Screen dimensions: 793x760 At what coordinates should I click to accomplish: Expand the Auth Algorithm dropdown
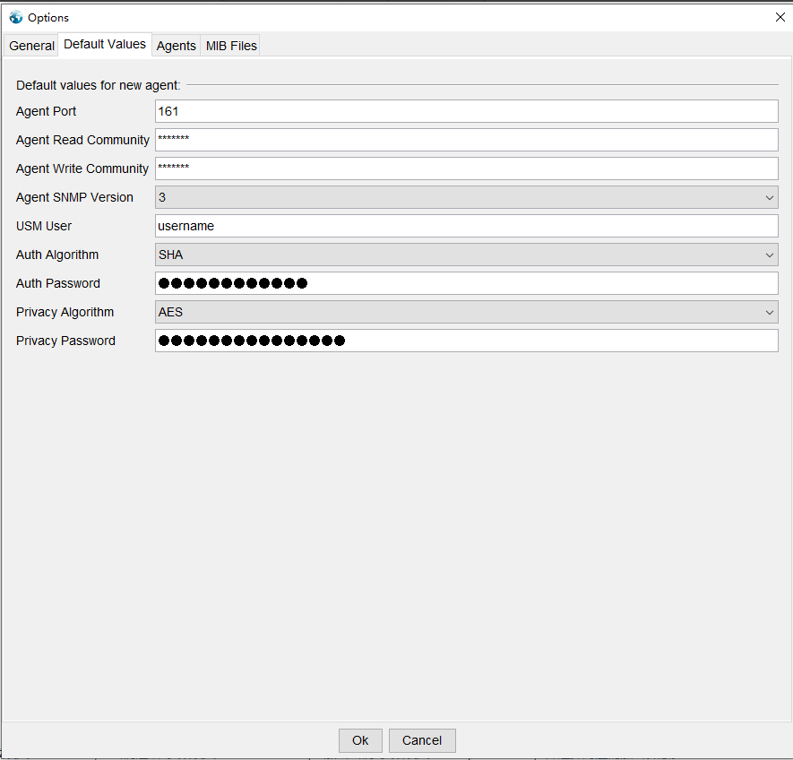(466, 255)
